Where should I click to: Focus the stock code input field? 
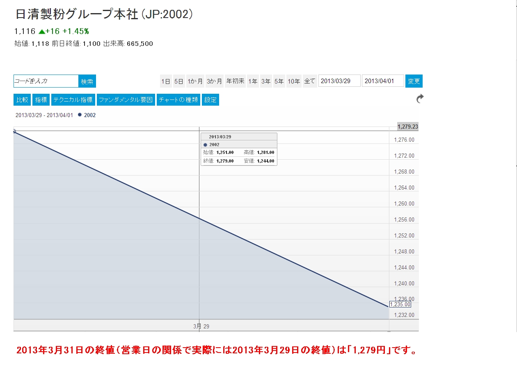[46, 81]
